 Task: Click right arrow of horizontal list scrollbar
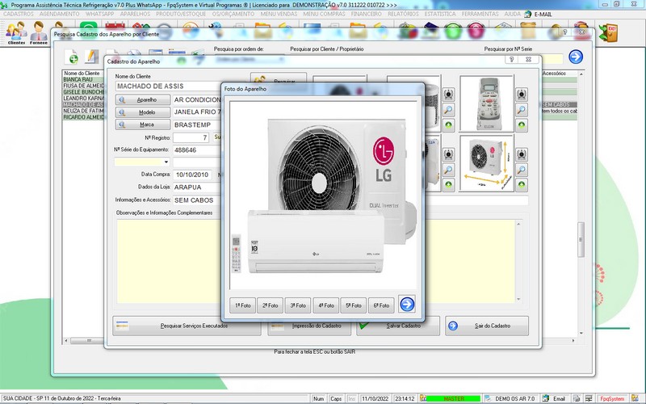click(x=573, y=340)
